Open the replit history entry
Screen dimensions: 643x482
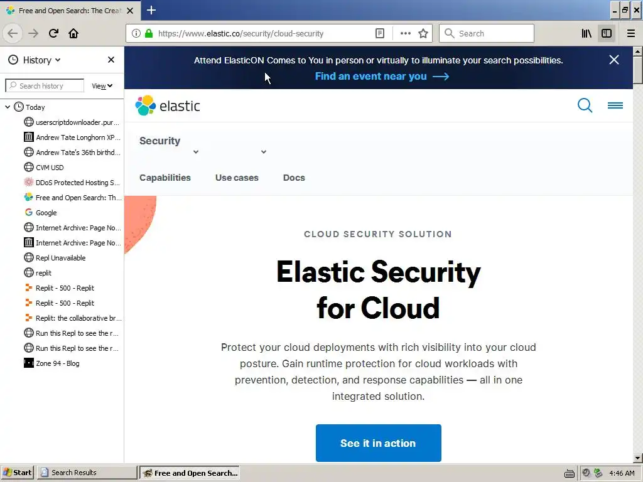[38, 273]
